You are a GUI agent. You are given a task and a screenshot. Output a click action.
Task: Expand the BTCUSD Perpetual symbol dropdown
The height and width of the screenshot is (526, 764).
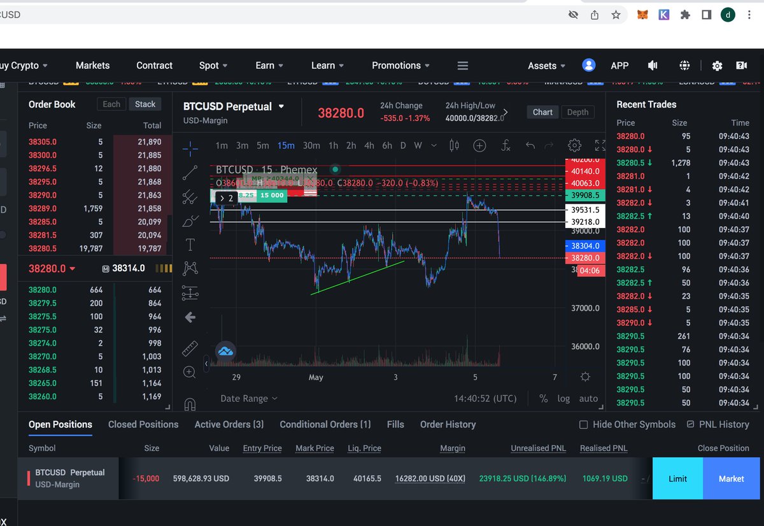pyautogui.click(x=281, y=106)
